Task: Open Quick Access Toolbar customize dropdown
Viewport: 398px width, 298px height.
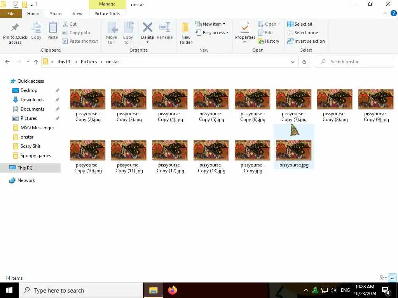Action: pyautogui.click(x=32, y=5)
